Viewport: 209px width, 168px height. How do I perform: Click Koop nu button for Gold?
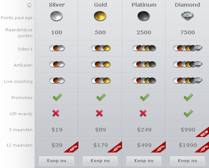pyautogui.click(x=100, y=161)
